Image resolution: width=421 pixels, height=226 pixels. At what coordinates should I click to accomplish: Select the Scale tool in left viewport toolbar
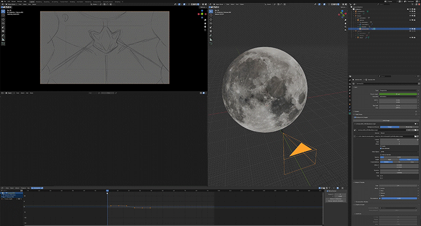[x=3, y=27]
